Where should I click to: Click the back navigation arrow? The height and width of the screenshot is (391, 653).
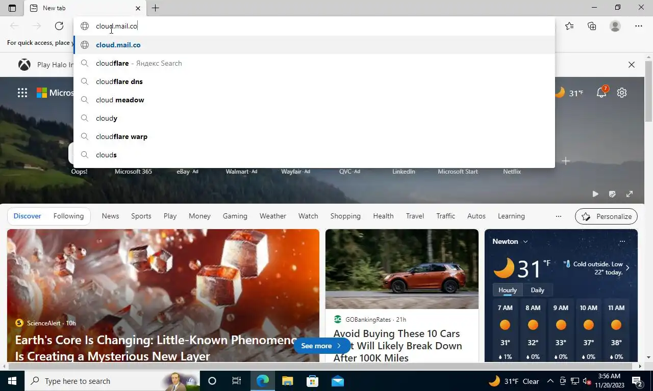[x=14, y=26]
